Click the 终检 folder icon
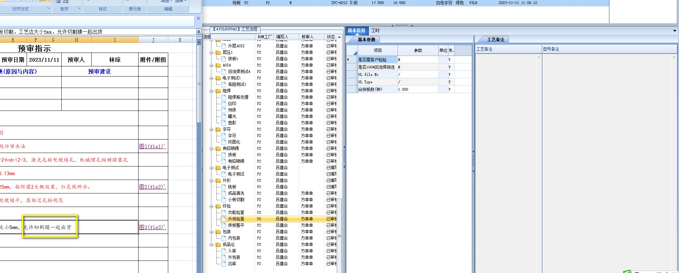 tap(218, 206)
